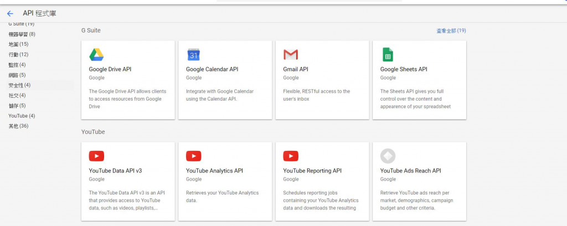Viewport: 567px width, 226px height.
Task: Click the YouTube Reporting API play icon
Action: click(291, 156)
